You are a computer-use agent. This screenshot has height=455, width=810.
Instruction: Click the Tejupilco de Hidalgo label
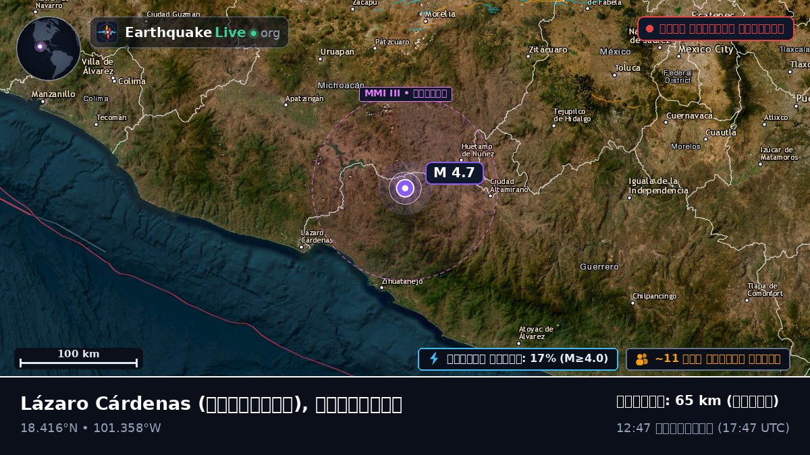572,115
